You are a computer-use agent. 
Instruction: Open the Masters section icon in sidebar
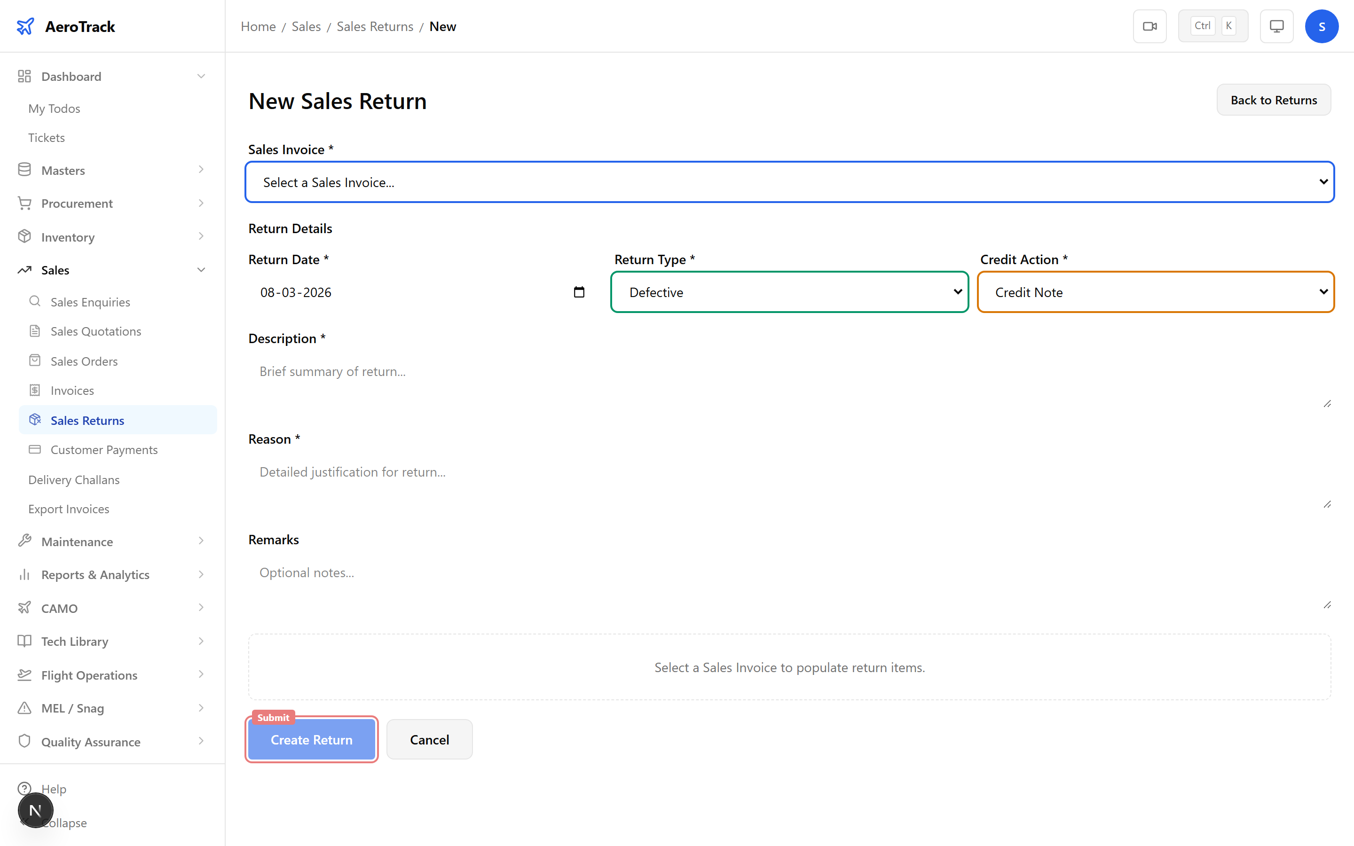click(x=24, y=170)
